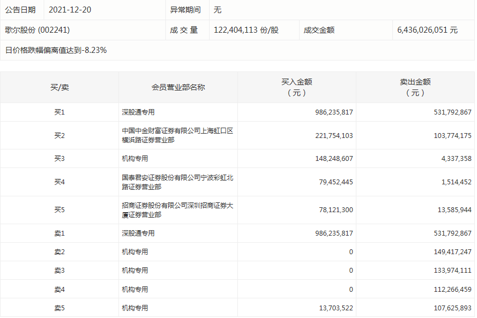Click the 成交量 value 122,404,113 份/股
The width and height of the screenshot is (477, 318).
[246, 30]
